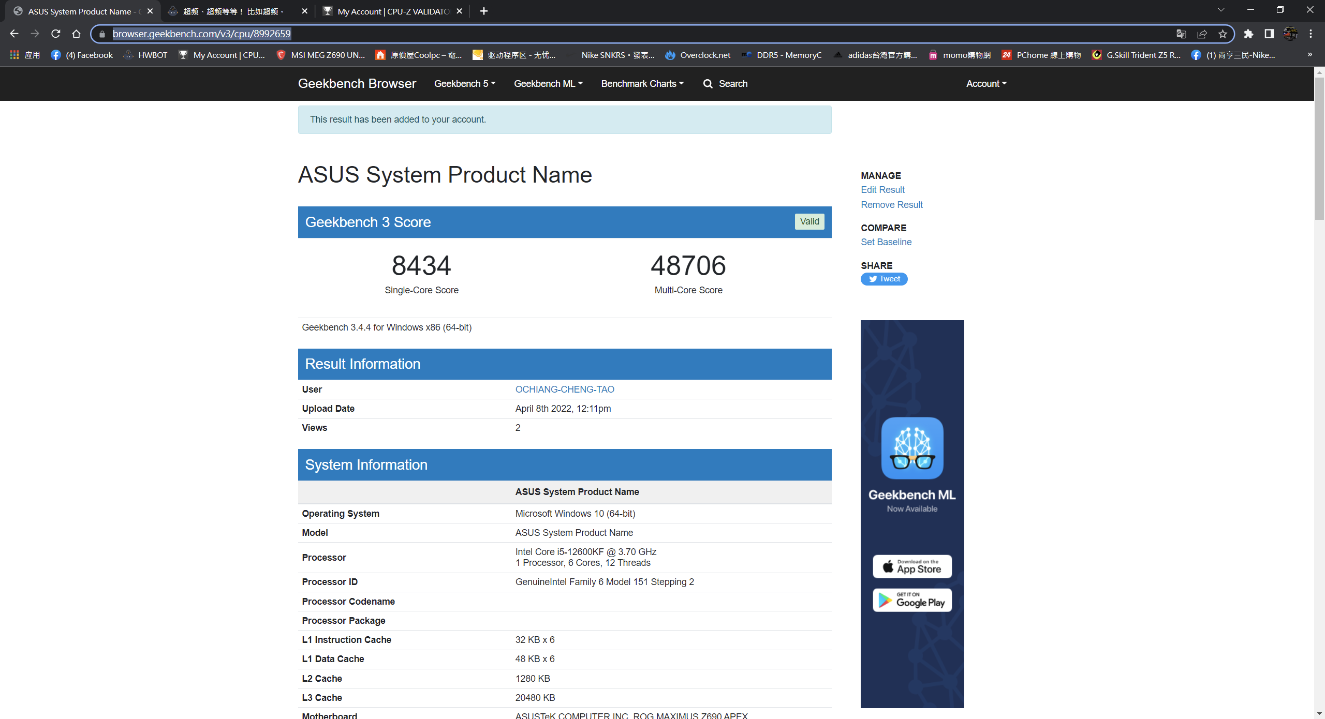Close the ASUS System Product Name tab
The height and width of the screenshot is (719, 1325).
pos(150,11)
